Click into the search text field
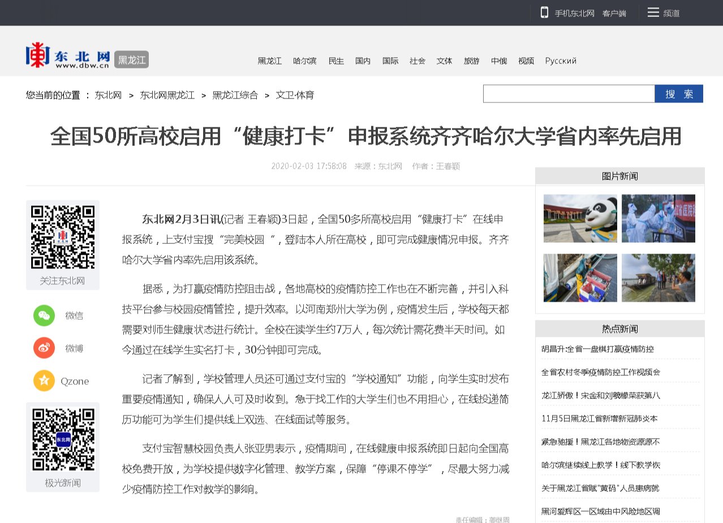 569,94
